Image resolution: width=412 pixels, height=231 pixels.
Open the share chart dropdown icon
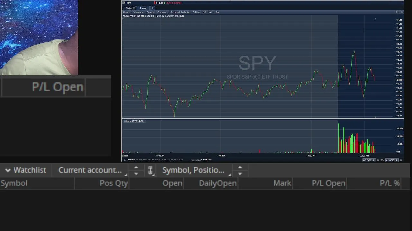(211, 12)
